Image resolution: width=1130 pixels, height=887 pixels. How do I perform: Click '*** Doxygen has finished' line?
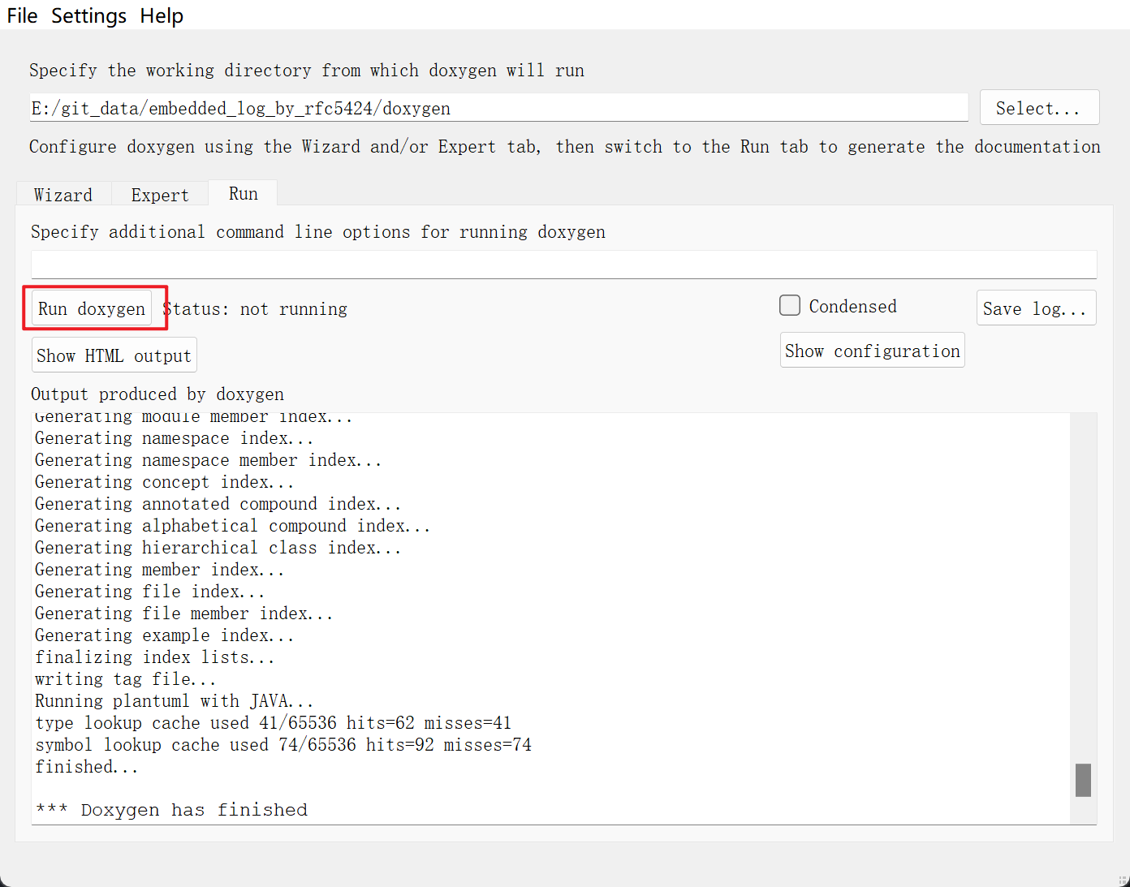[171, 810]
